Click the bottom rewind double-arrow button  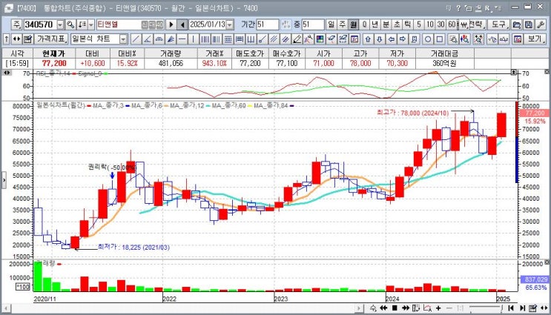pyautogui.click(x=383, y=308)
